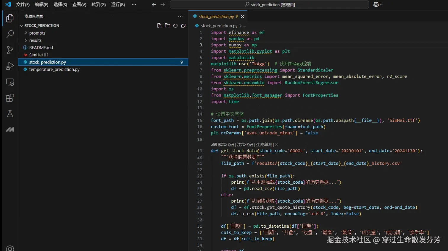Open temperature_prediction.py from the file tree
Screen dimensions: 448x251
[54, 69]
